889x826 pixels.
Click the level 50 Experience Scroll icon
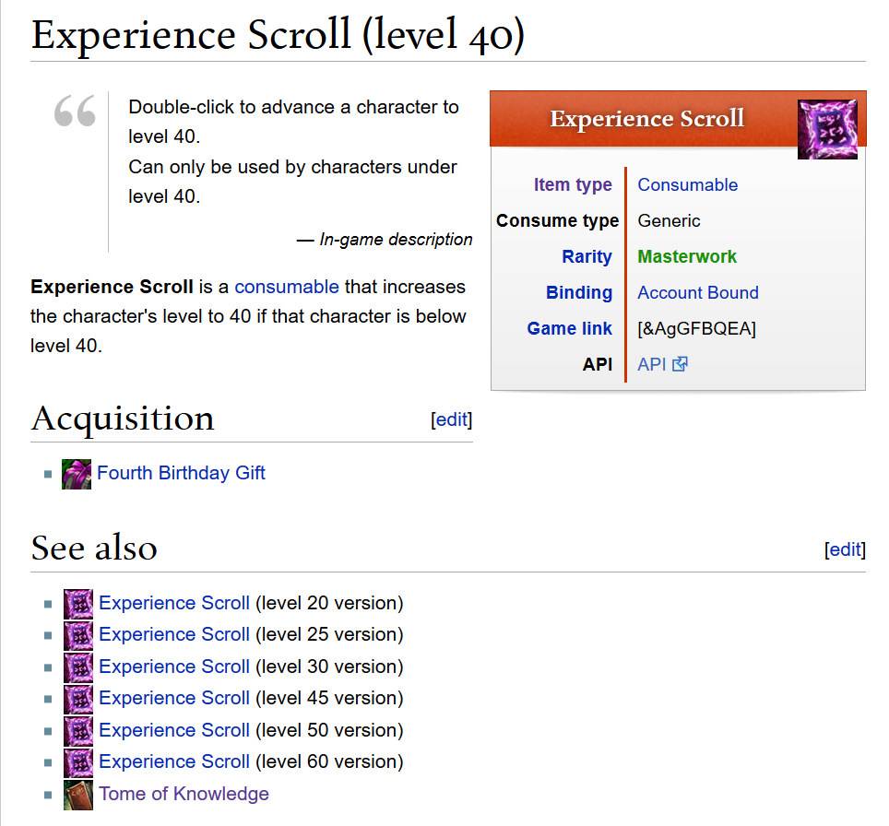(78, 731)
